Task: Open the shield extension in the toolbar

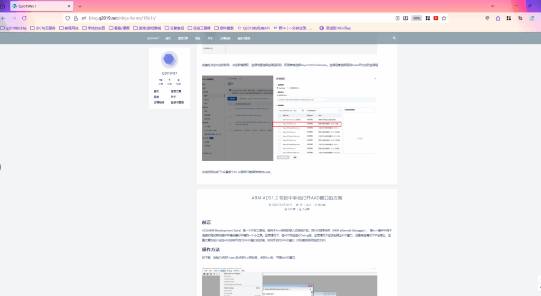Action: (487, 18)
